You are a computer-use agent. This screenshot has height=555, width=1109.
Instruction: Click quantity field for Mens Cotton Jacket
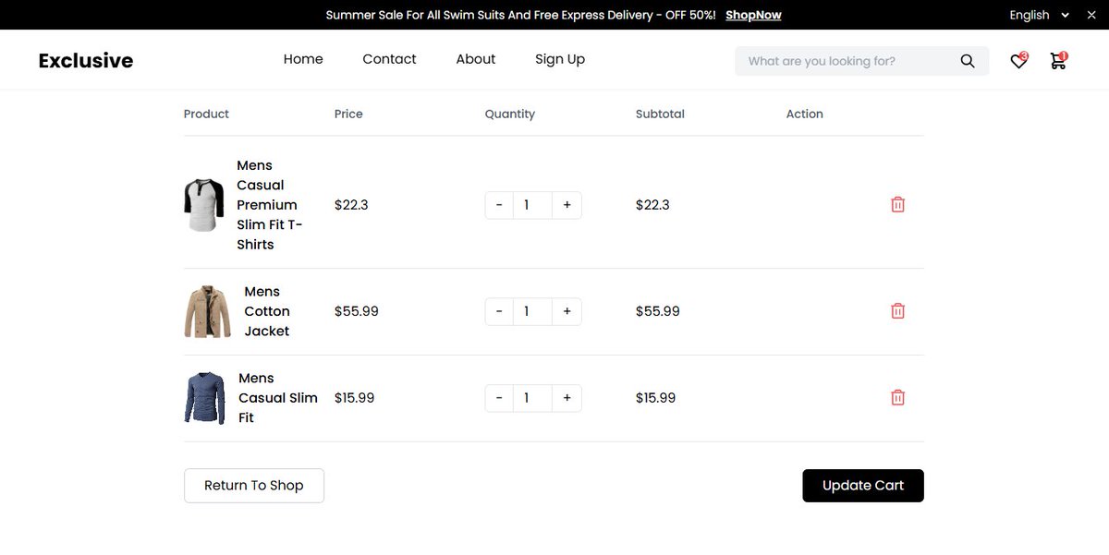[532, 311]
